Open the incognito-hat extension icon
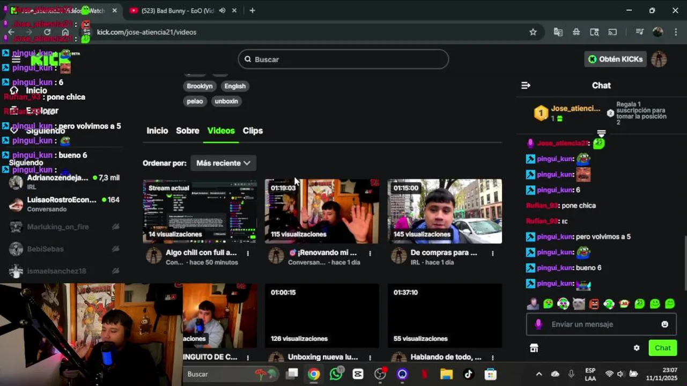The height and width of the screenshot is (386, 687). pyautogui.click(x=577, y=32)
